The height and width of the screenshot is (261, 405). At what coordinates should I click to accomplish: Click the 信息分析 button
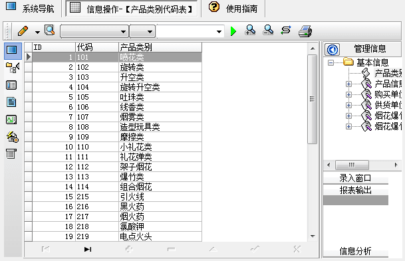click(355, 251)
